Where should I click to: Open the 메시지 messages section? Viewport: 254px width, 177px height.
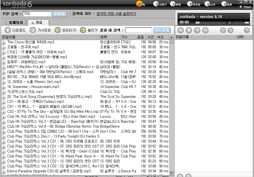pos(210,4)
